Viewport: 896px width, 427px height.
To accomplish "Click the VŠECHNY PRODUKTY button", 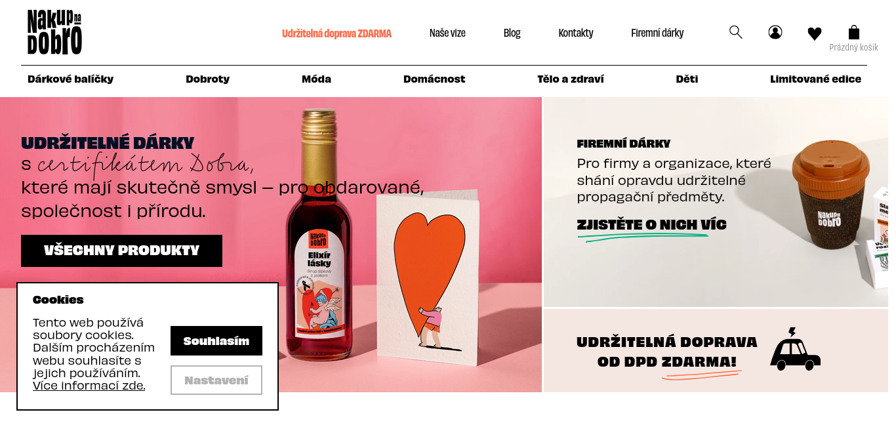I will (121, 251).
